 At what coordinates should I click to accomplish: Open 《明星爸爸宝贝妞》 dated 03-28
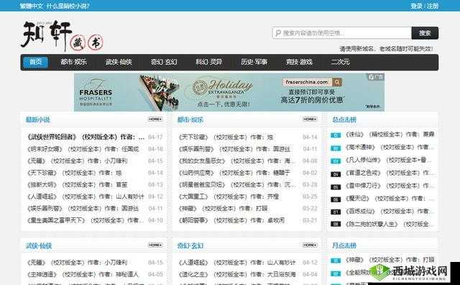click(237, 184)
